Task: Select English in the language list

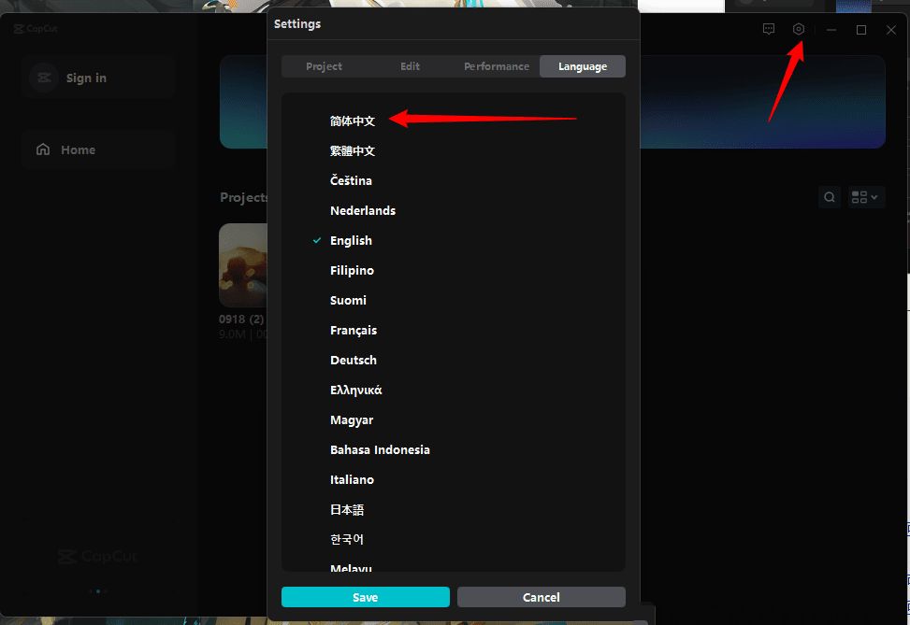Action: click(351, 240)
